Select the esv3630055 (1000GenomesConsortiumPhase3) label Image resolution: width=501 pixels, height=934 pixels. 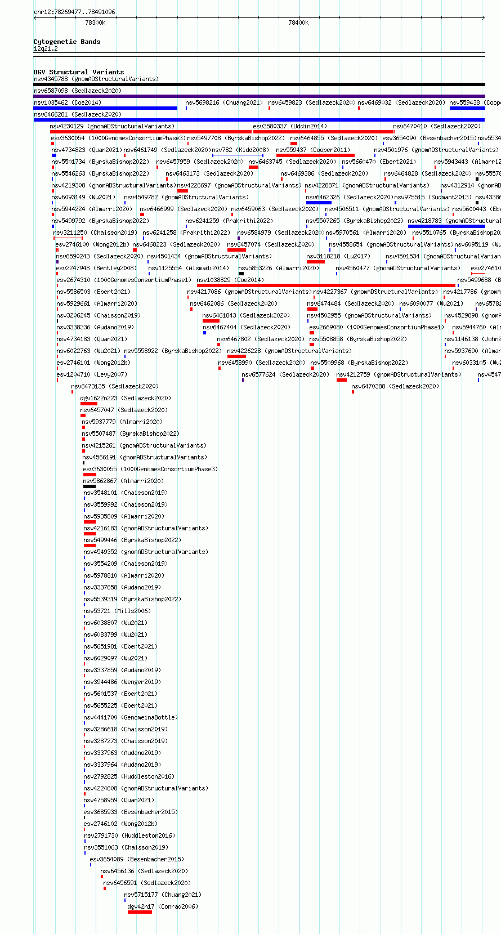point(150,469)
